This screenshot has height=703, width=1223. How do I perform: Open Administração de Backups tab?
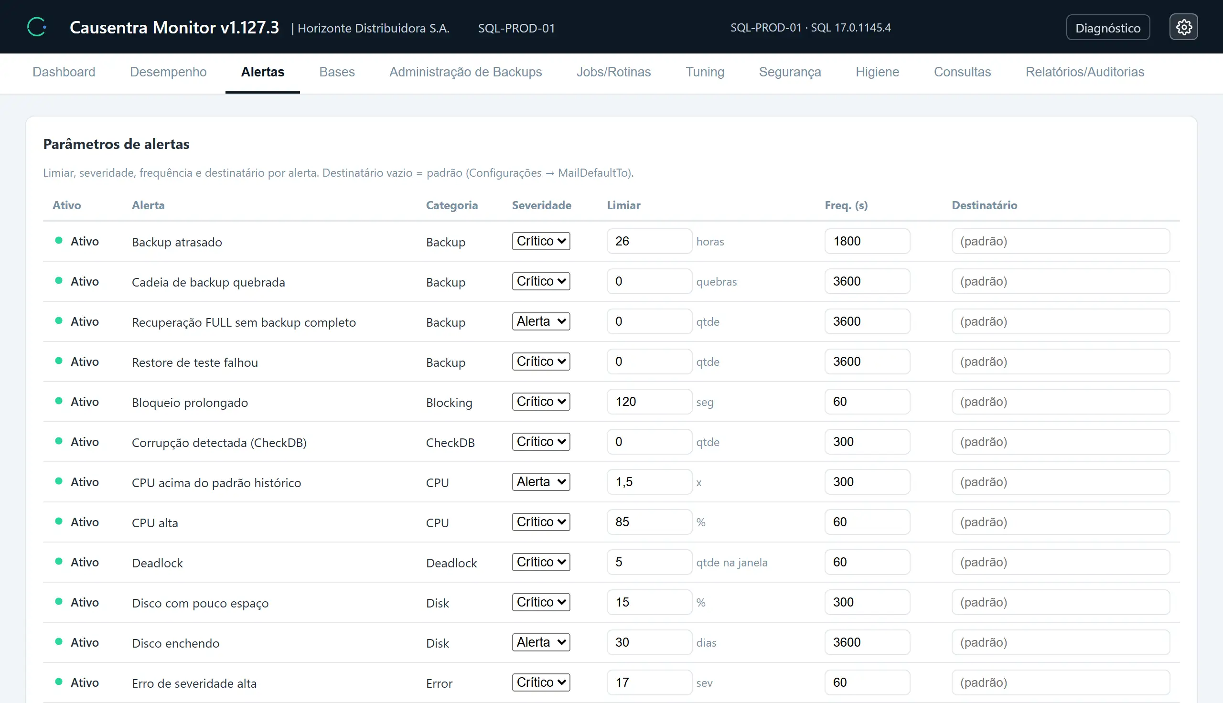pyautogui.click(x=465, y=72)
